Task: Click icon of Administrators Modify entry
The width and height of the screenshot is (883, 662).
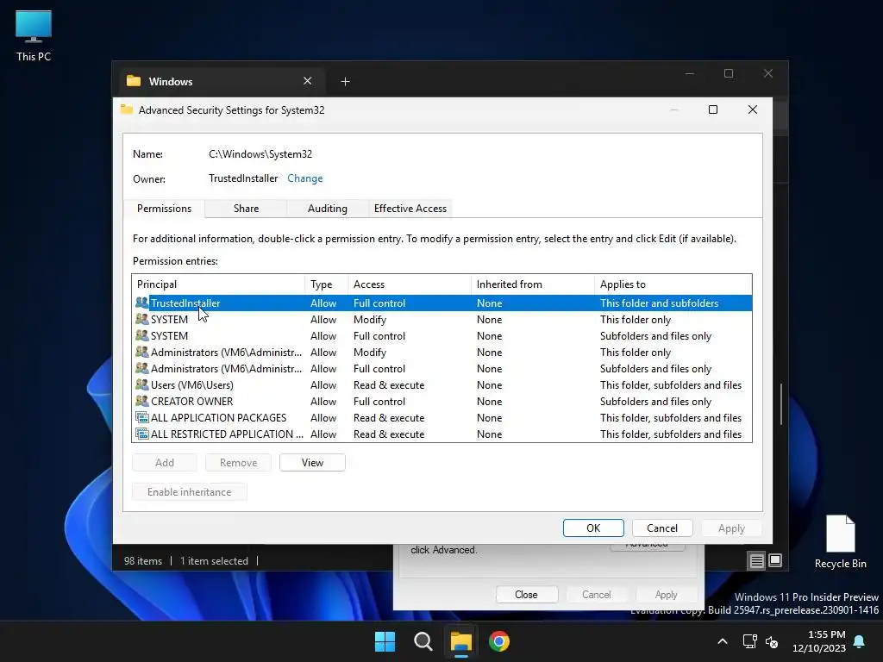Action: click(x=142, y=352)
